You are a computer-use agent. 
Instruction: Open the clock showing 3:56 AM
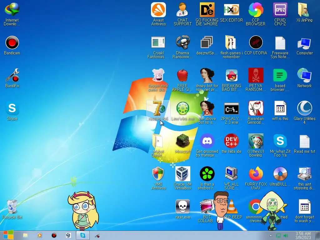pyautogui.click(x=303, y=236)
